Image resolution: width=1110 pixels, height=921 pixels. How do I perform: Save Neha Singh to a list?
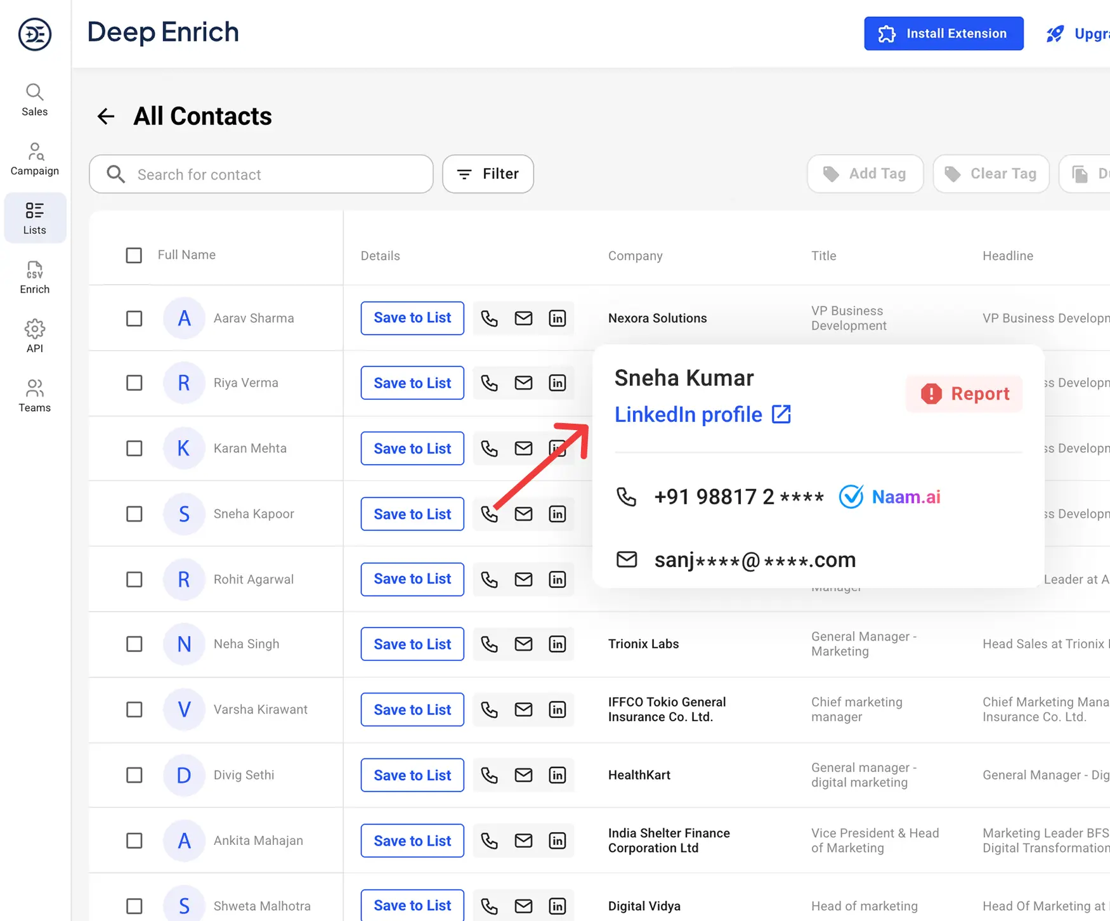412,644
